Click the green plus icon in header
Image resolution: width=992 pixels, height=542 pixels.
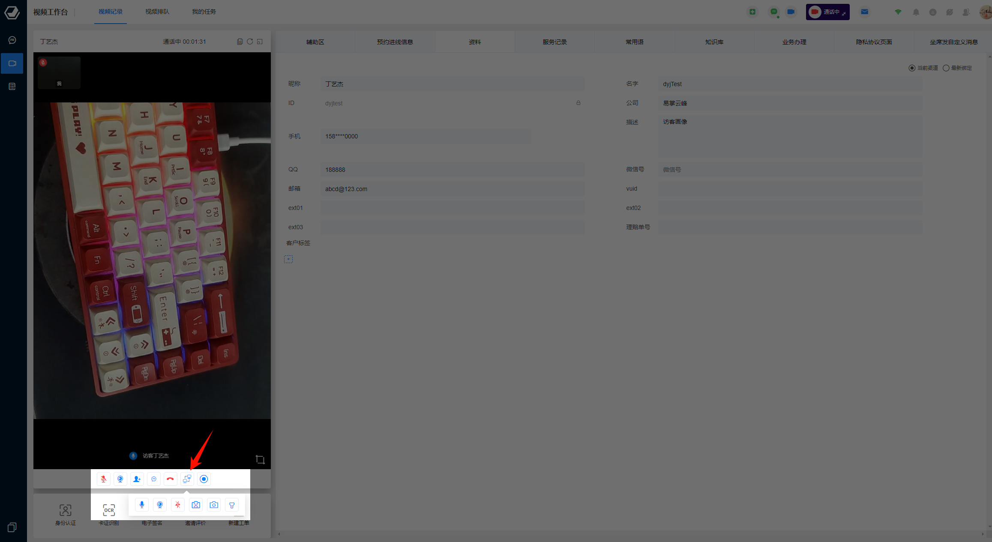[x=752, y=12]
